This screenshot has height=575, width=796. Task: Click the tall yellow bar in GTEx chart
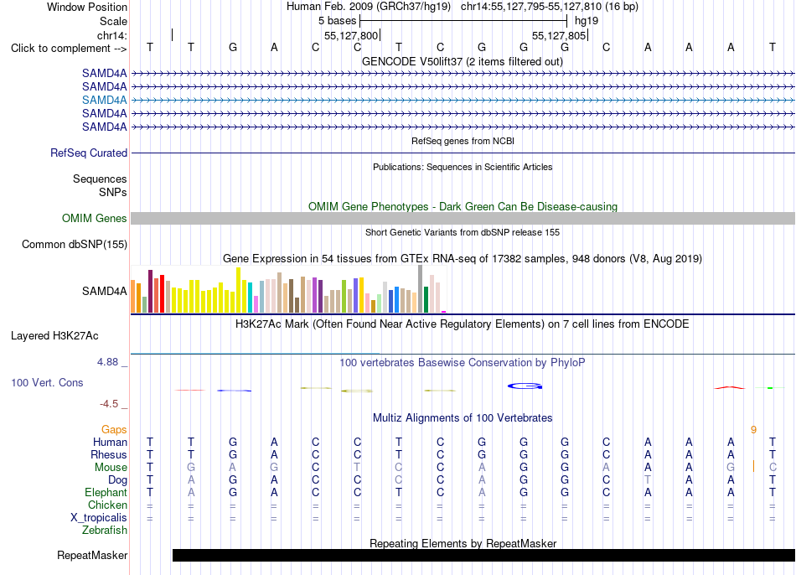pyautogui.click(x=238, y=290)
